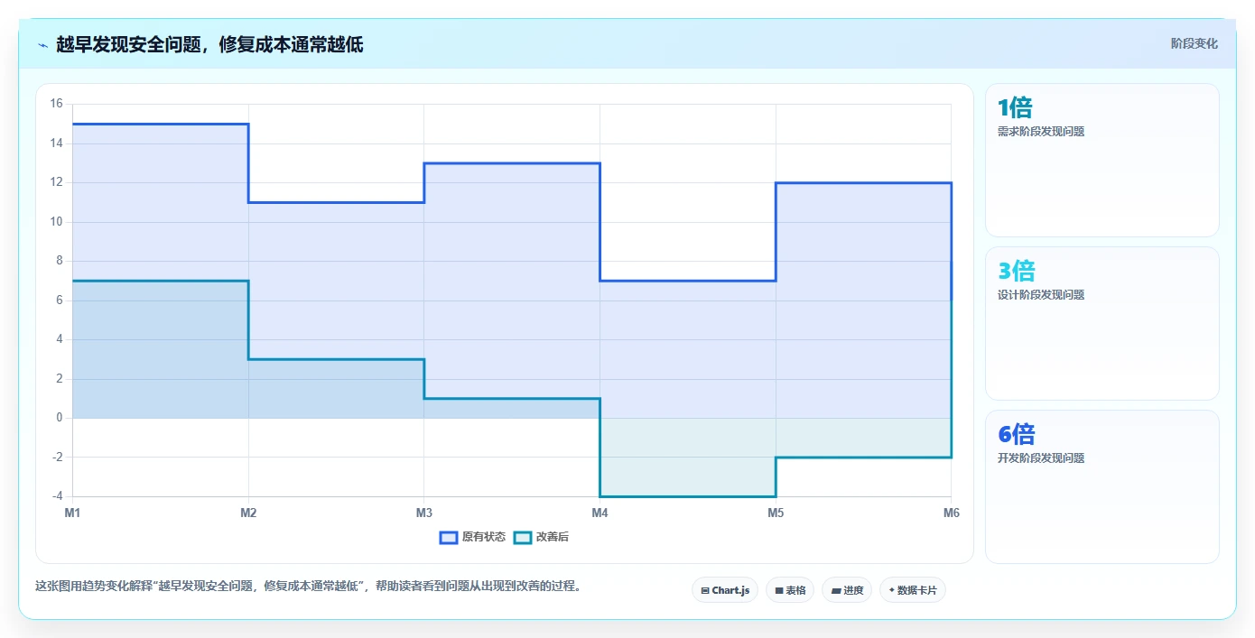This screenshot has width=1255, height=638.
Task: Toggle the 改善后 legend entry
Action: coord(541,537)
